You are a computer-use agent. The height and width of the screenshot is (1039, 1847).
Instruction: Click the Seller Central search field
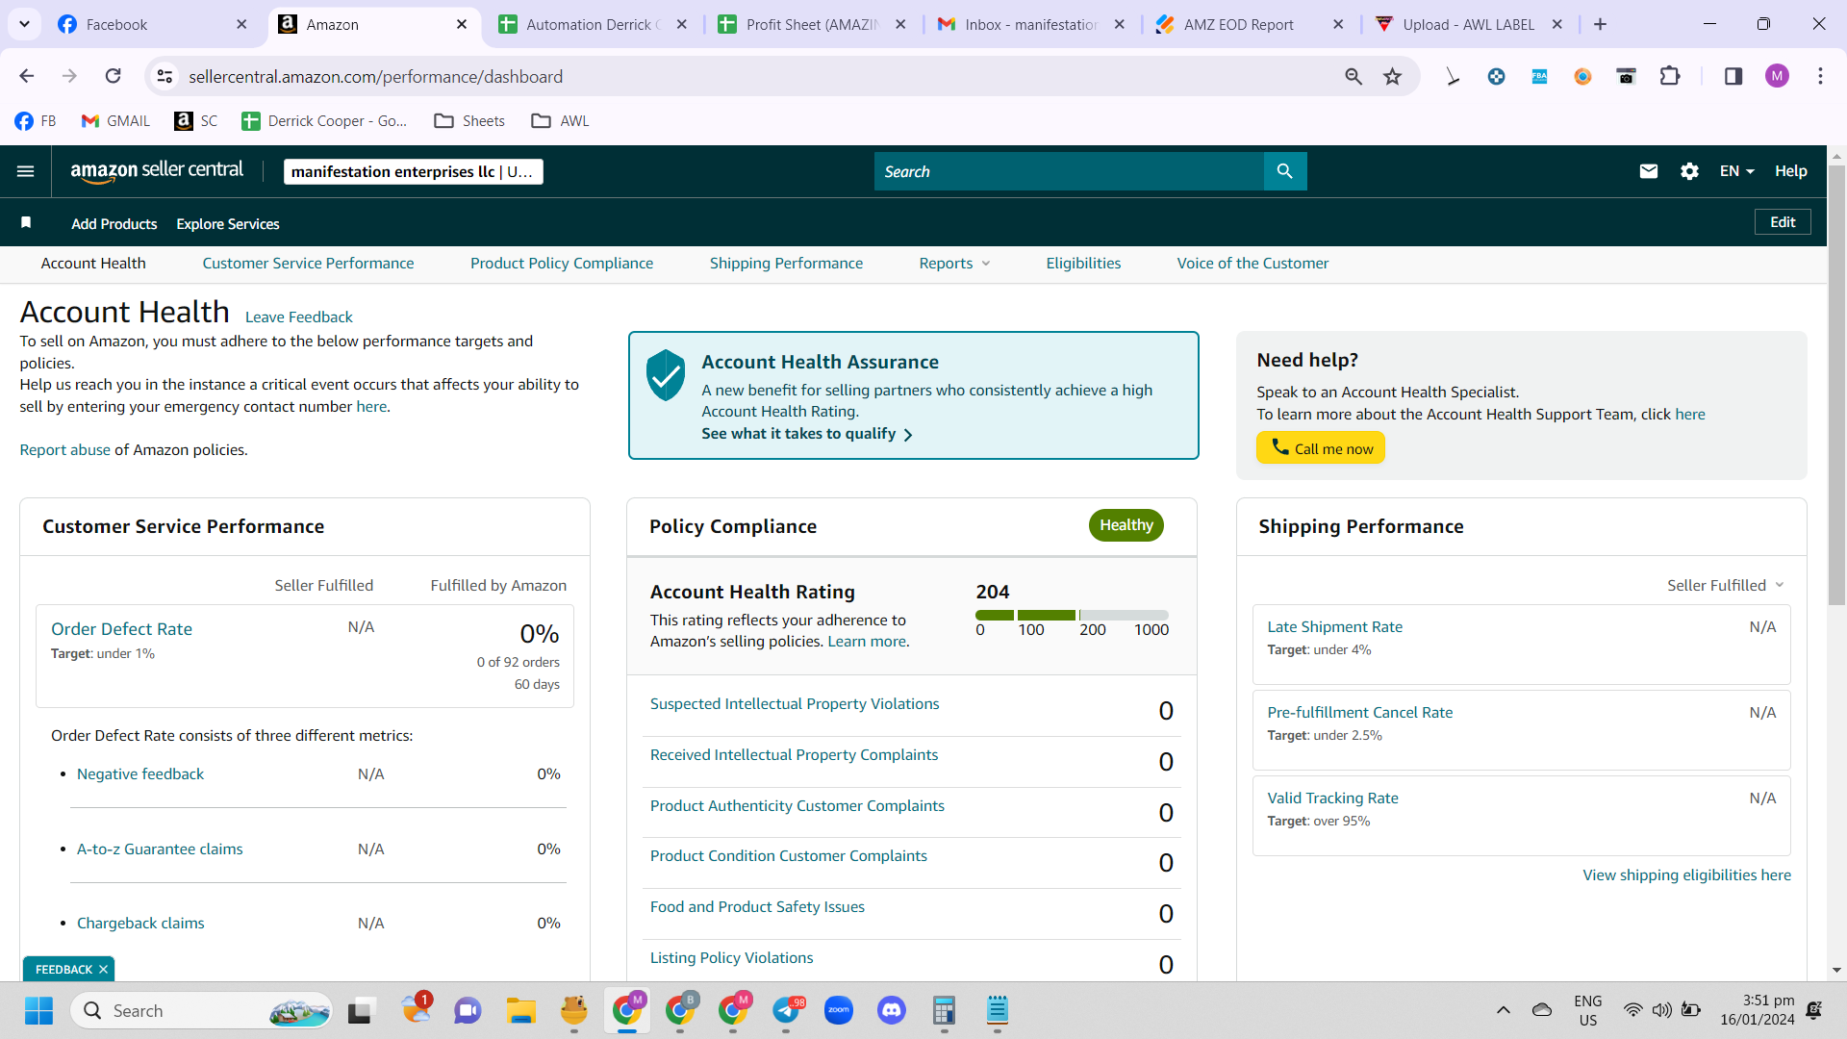point(1069,171)
